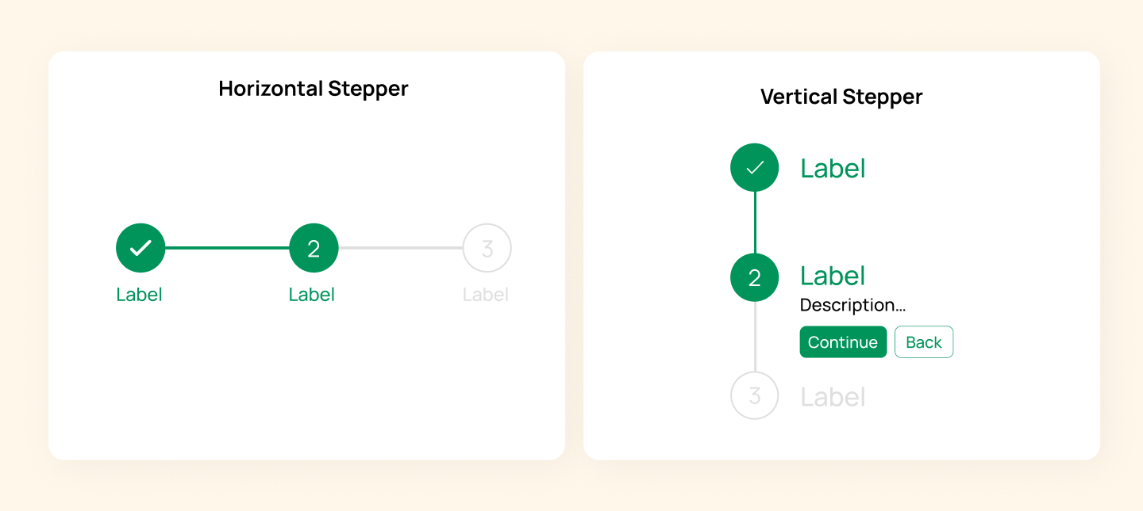Click the connector line between steps 1 and 2

coord(226,247)
